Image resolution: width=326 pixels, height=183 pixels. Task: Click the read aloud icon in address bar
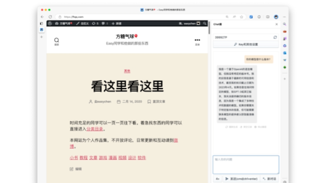[234, 17]
